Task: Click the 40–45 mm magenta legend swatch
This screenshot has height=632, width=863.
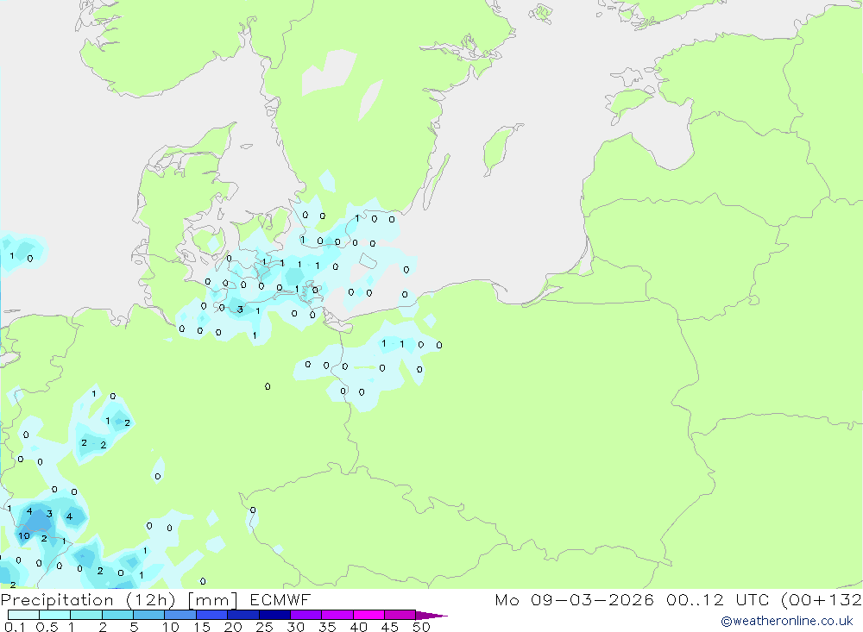Action: tap(369, 615)
